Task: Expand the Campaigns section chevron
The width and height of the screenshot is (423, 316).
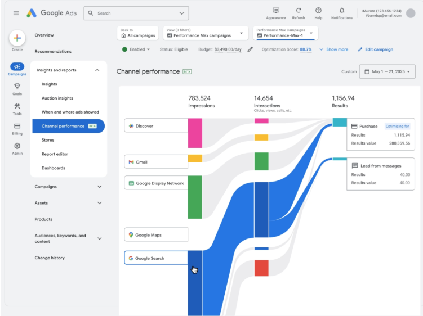Action: pyautogui.click(x=100, y=187)
